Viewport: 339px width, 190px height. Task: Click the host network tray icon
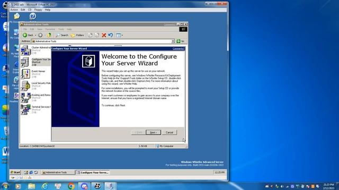coord(287,186)
